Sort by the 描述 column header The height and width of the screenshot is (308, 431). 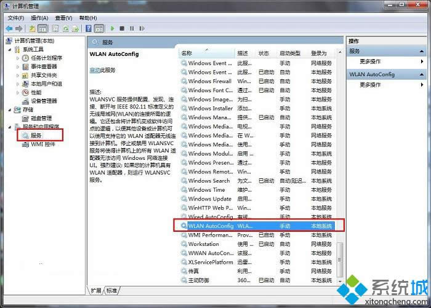246,53
